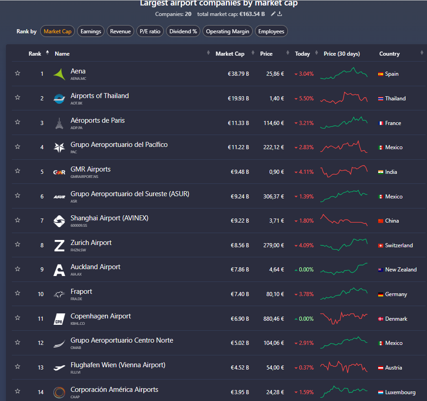427x401 pixels.
Task: Sort by the Country column header arrows
Action: click(x=422, y=52)
